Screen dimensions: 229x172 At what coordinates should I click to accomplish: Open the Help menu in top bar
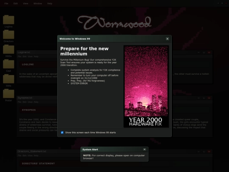[x=50, y=3]
